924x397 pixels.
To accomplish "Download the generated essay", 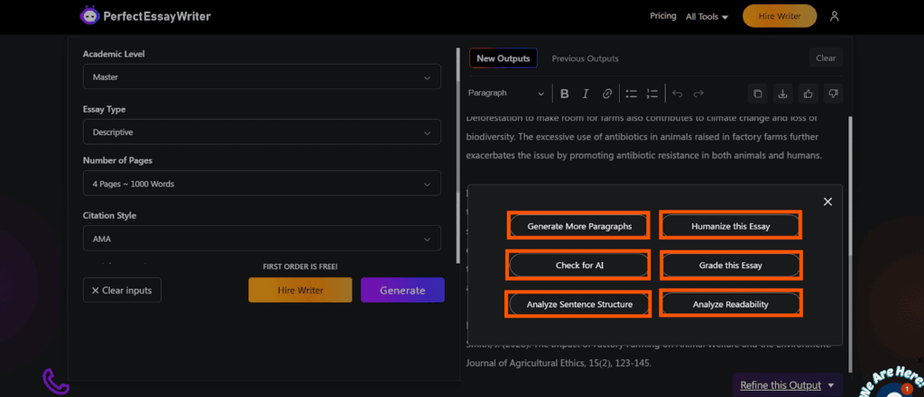I will 782,94.
